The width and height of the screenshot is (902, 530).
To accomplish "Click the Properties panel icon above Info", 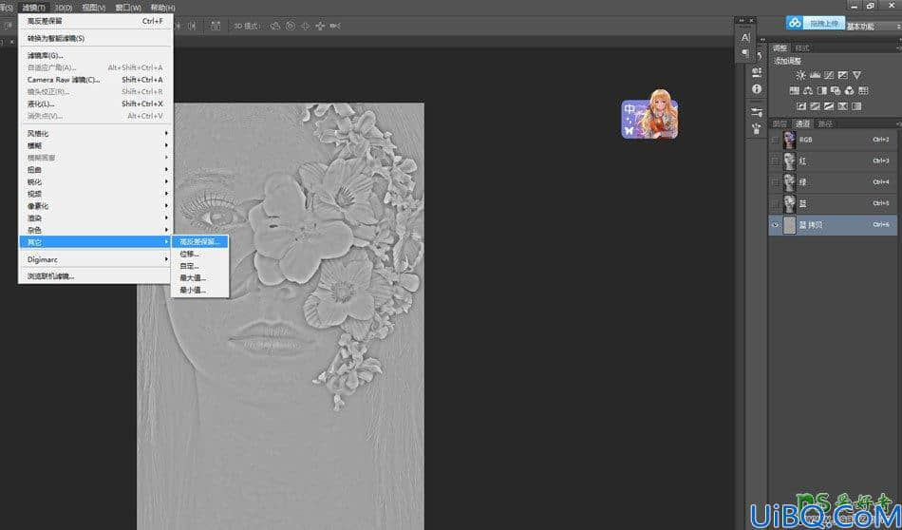I will pos(757,72).
